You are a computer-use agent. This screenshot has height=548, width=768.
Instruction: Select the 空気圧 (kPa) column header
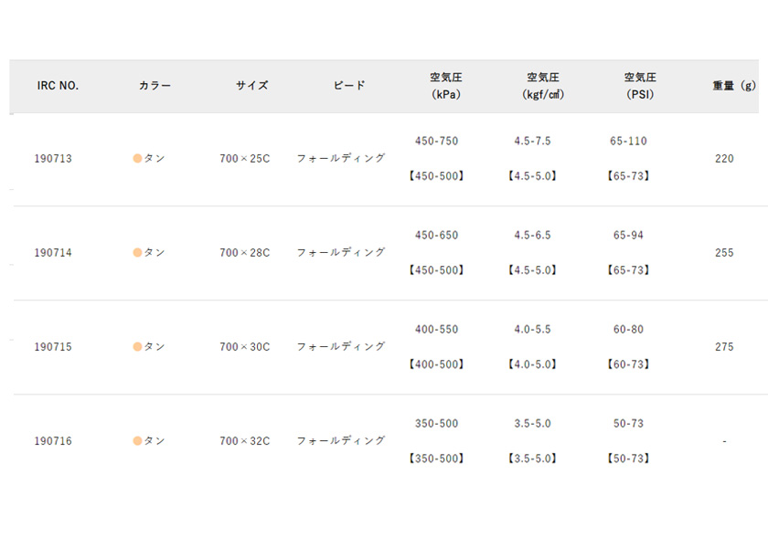click(446, 86)
